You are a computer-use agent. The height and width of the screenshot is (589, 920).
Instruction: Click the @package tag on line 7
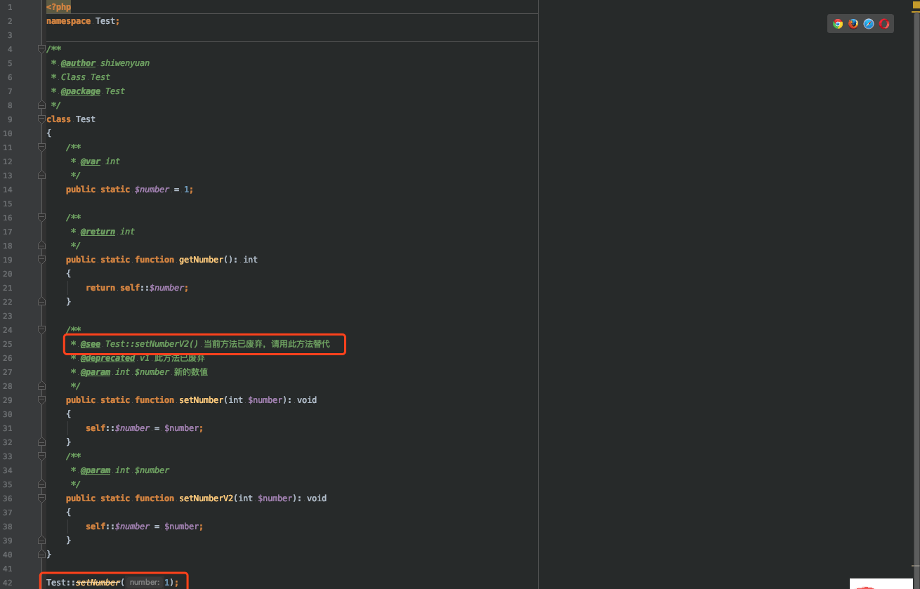click(81, 91)
